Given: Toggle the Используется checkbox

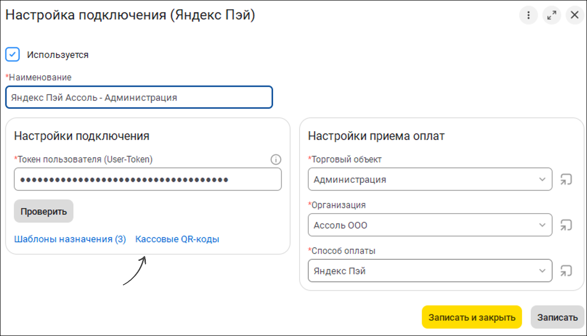Looking at the screenshot, I should click(x=12, y=54).
